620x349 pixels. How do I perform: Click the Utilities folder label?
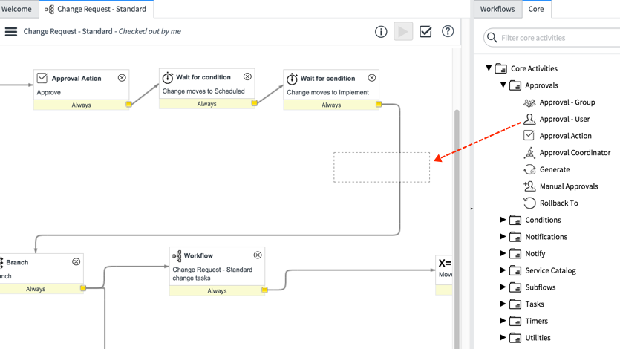(538, 338)
